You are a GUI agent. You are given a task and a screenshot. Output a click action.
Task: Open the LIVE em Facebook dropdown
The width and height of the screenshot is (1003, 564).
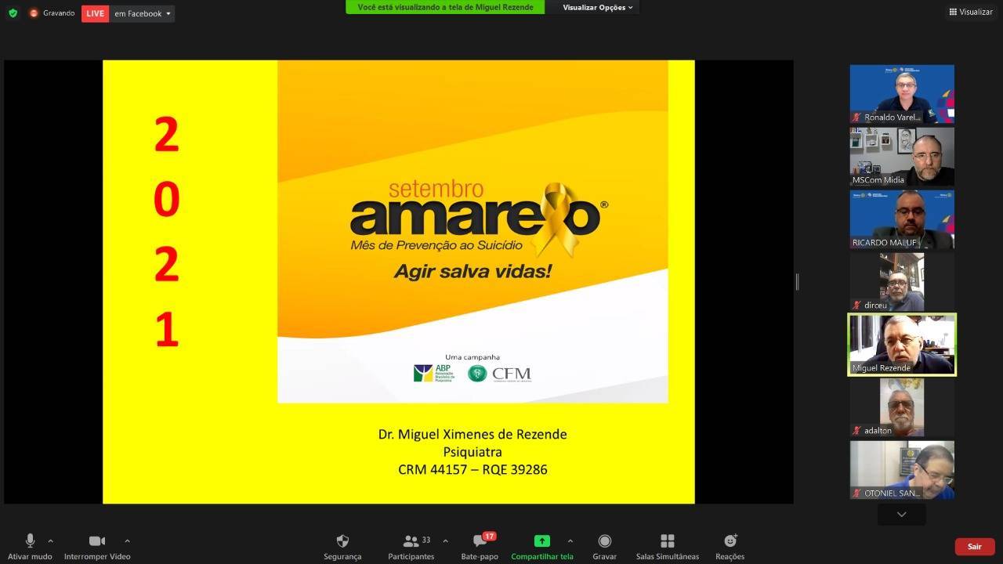click(x=168, y=14)
